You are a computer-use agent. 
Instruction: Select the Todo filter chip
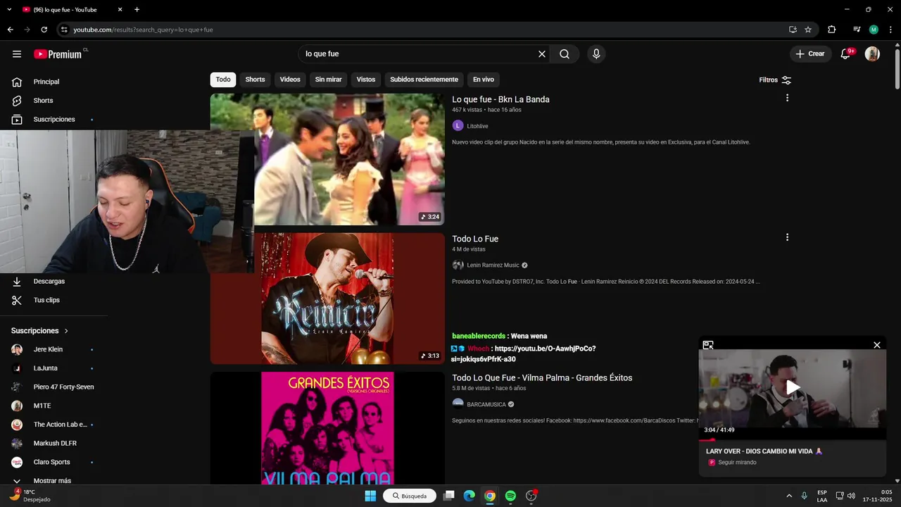(x=223, y=80)
